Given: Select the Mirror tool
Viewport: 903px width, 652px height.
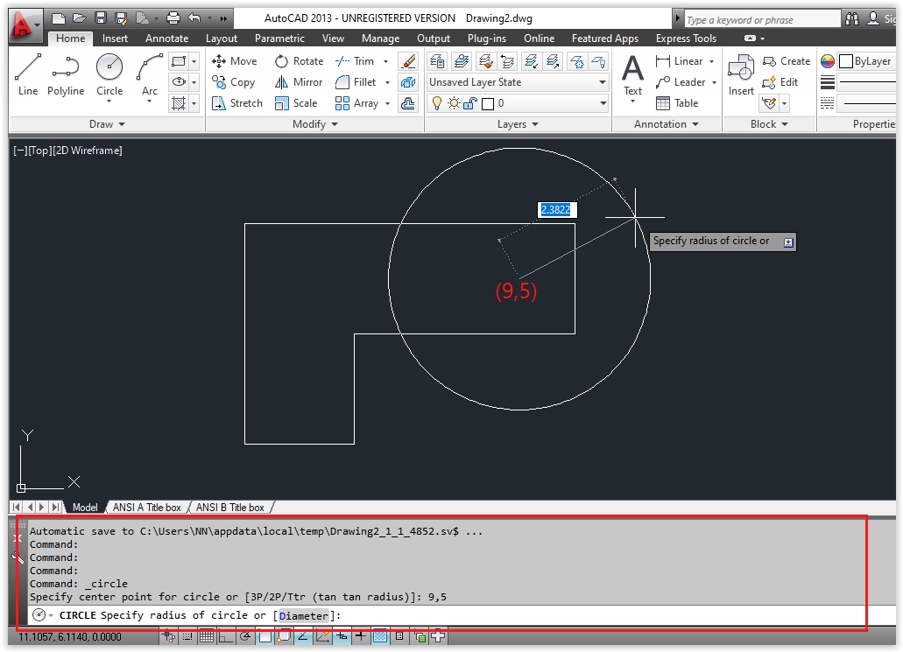Looking at the screenshot, I should point(299,82).
